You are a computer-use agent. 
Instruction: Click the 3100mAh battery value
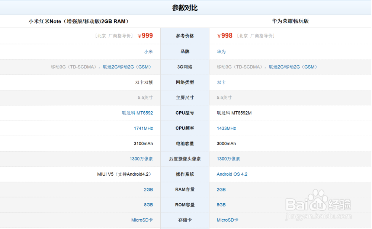pos(143,143)
